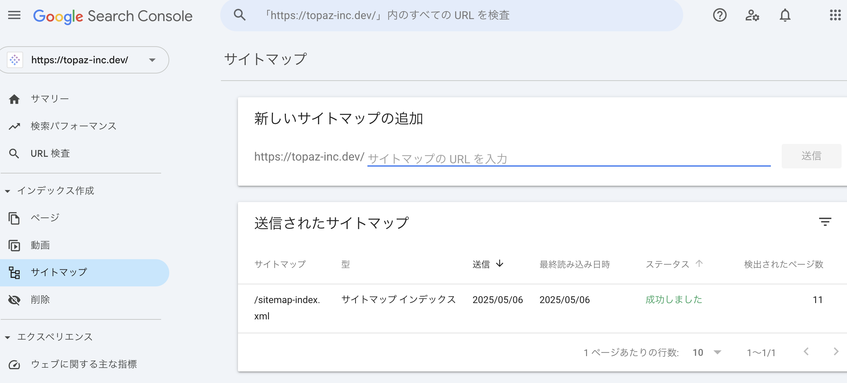Click the video icon beside 動画
The image size is (847, 383).
coord(14,245)
